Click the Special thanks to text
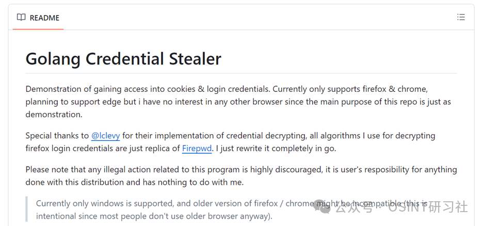The height and width of the screenshot is (226, 483). (x=57, y=136)
